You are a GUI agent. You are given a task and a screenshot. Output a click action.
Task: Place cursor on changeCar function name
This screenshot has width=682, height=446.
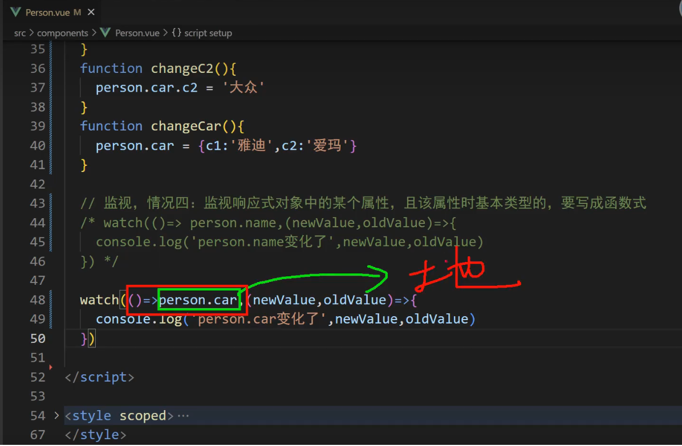coord(186,126)
